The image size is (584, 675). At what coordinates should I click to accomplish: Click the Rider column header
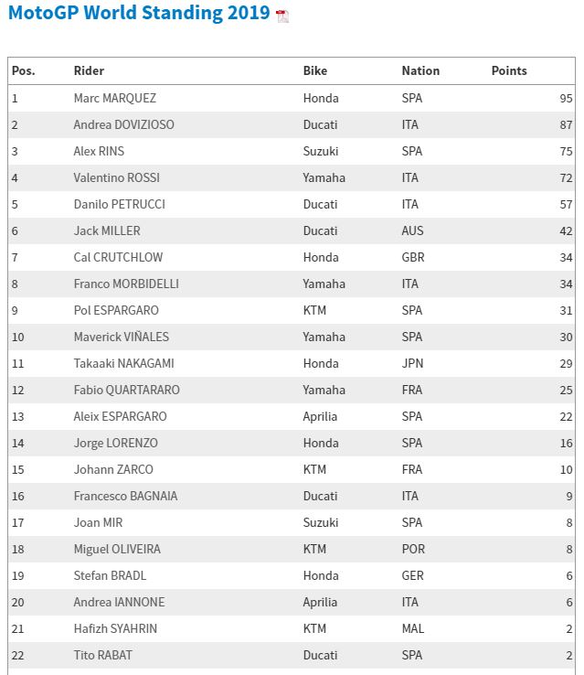coord(89,70)
